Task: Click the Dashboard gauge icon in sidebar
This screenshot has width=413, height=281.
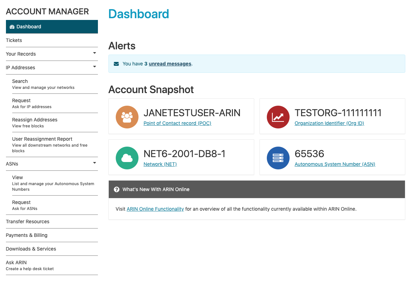Action: tap(12, 27)
